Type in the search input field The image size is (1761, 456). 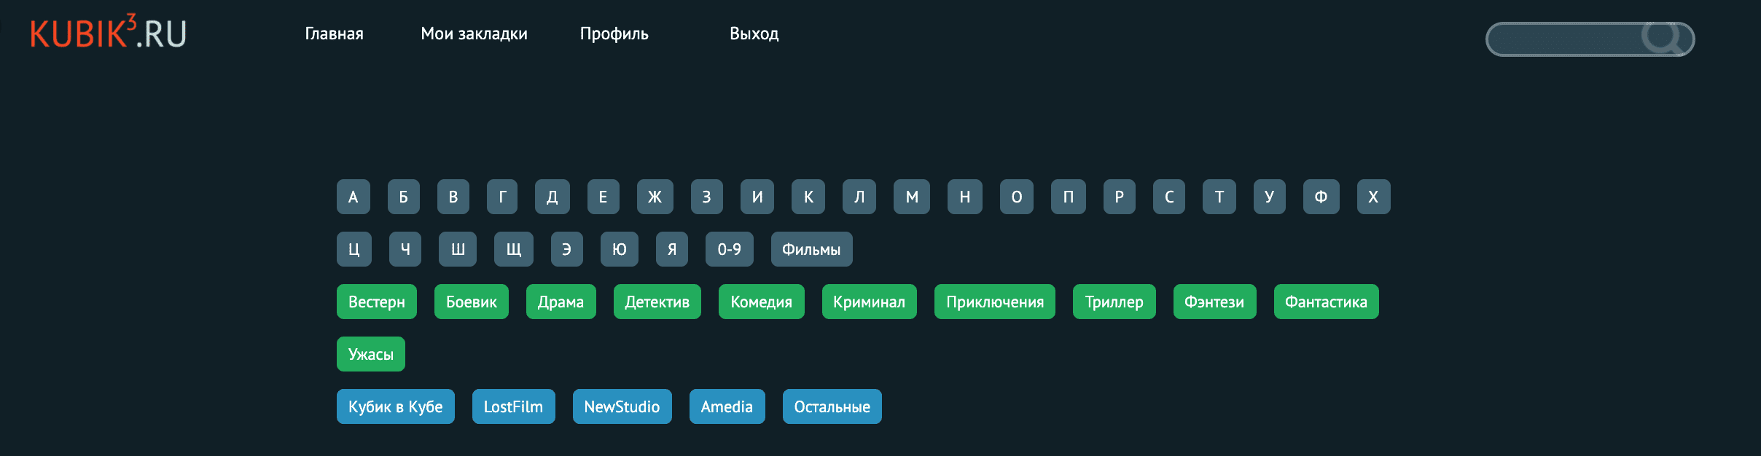click(x=1563, y=39)
